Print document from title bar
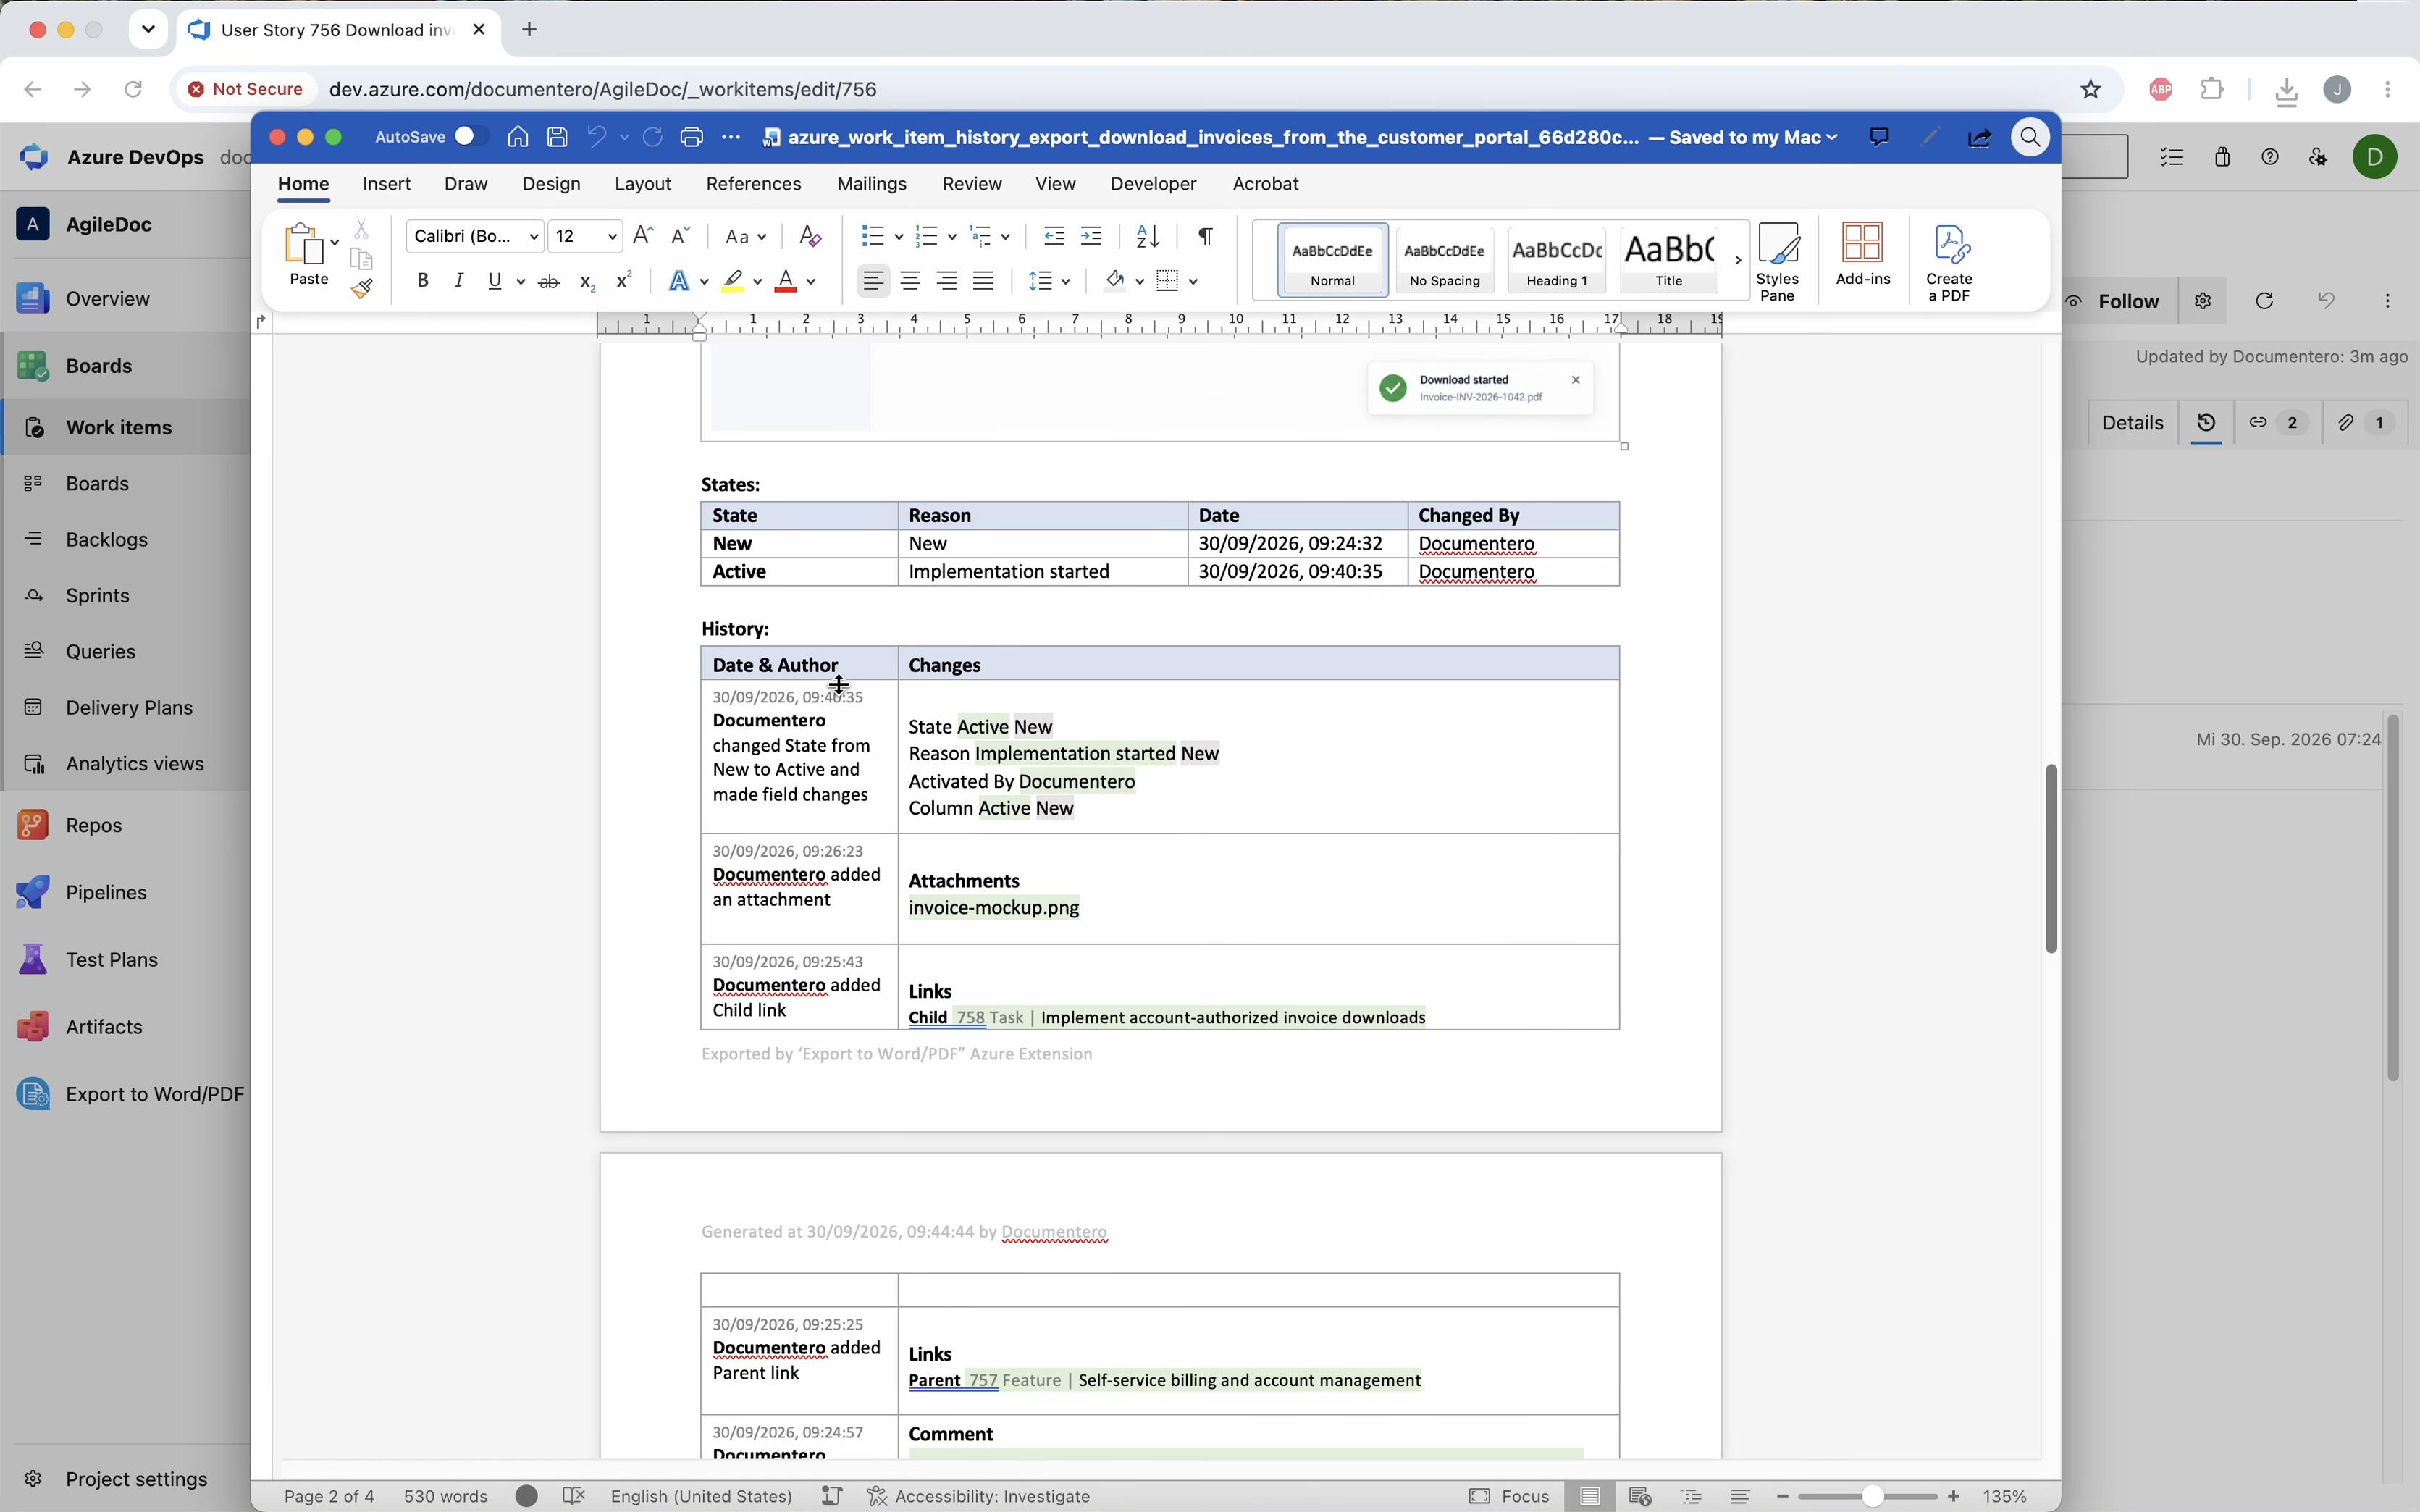 (x=692, y=137)
